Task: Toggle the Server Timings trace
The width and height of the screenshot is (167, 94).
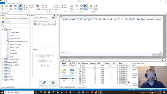Action: [x=85, y=7]
